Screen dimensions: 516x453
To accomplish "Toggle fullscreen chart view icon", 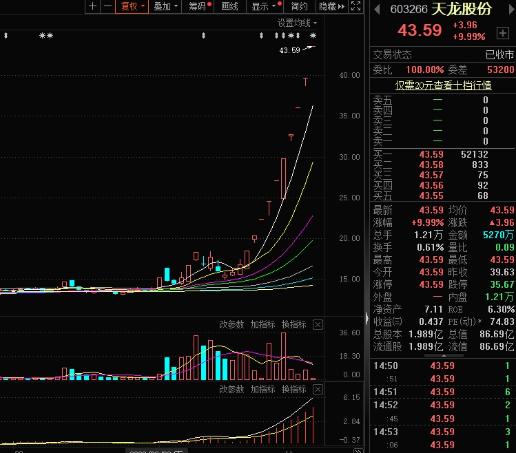I will (x=355, y=7).
